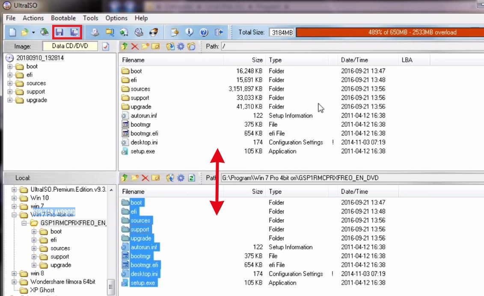This screenshot has height=296, width=484.
Task: Click the green Refresh icon in Local toolbar
Action: pyautogui.click(x=191, y=178)
